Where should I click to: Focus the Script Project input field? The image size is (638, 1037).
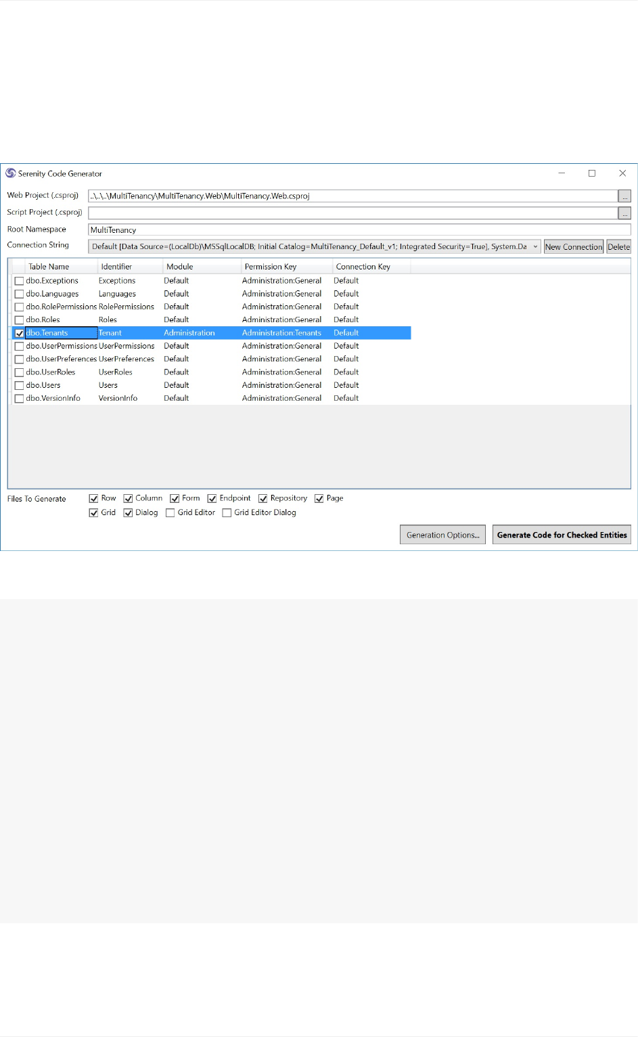[x=352, y=213]
